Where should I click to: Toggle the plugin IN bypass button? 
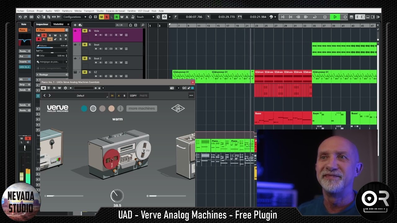112,96
